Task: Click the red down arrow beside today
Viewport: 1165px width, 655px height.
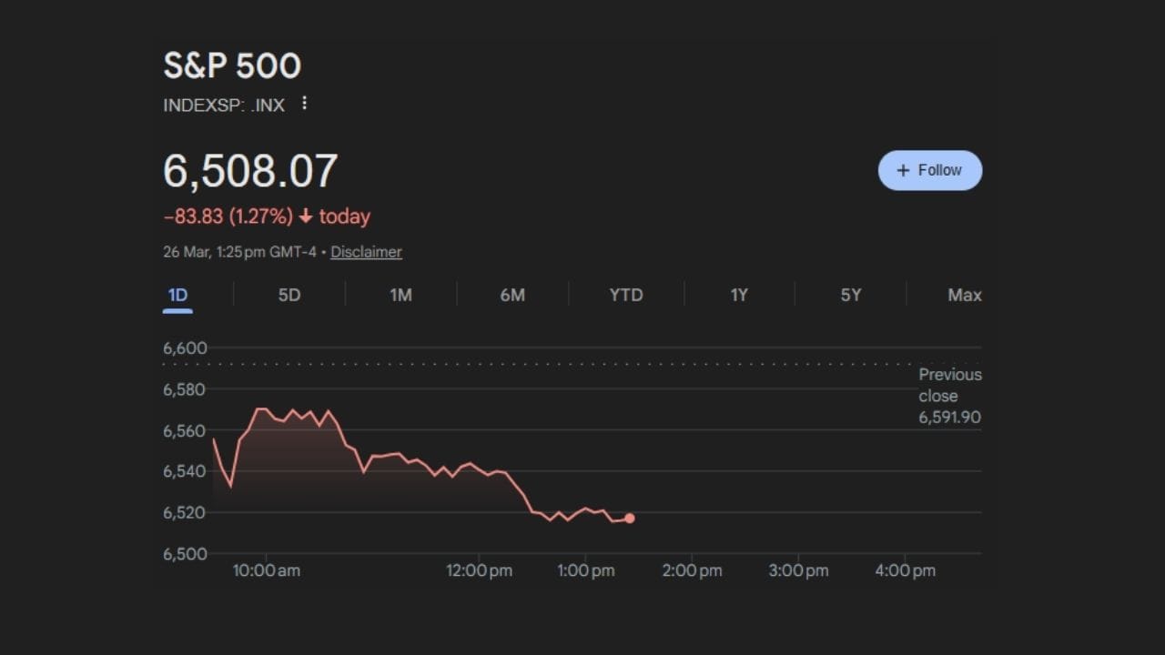Action: [306, 217]
